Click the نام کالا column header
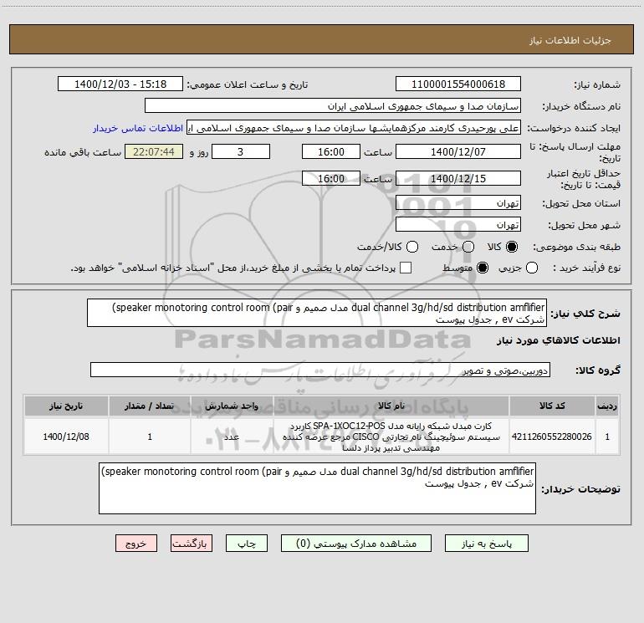 tap(391, 406)
